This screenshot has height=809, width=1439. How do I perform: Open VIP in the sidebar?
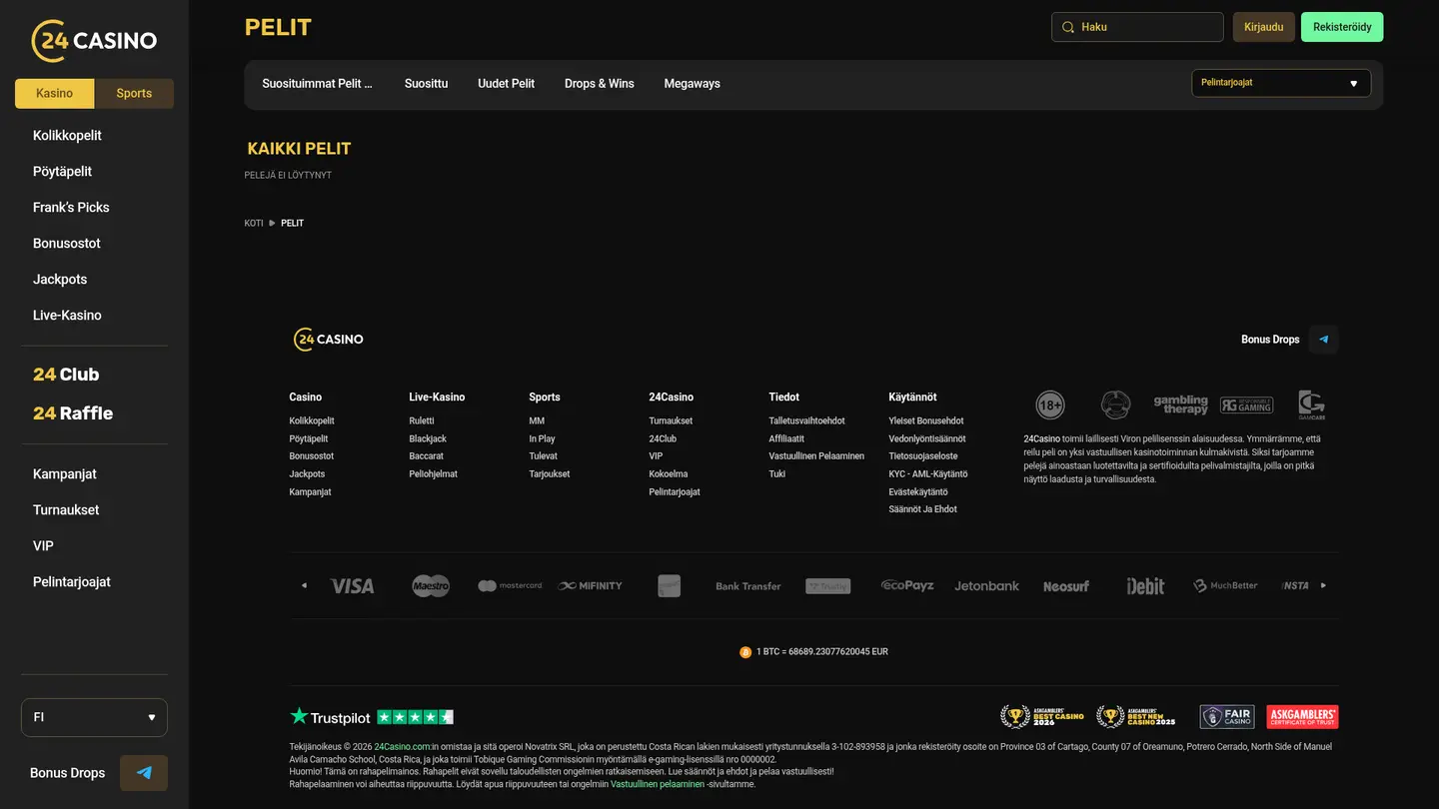click(x=43, y=546)
